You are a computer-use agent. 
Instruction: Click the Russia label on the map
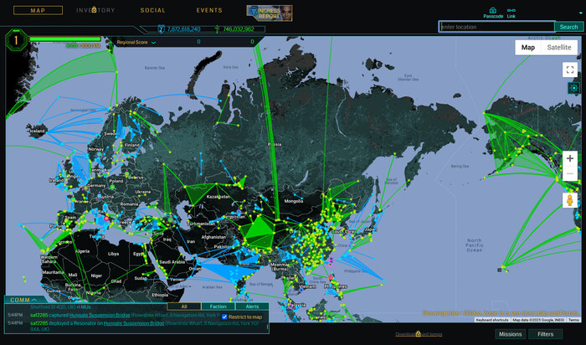275,144
